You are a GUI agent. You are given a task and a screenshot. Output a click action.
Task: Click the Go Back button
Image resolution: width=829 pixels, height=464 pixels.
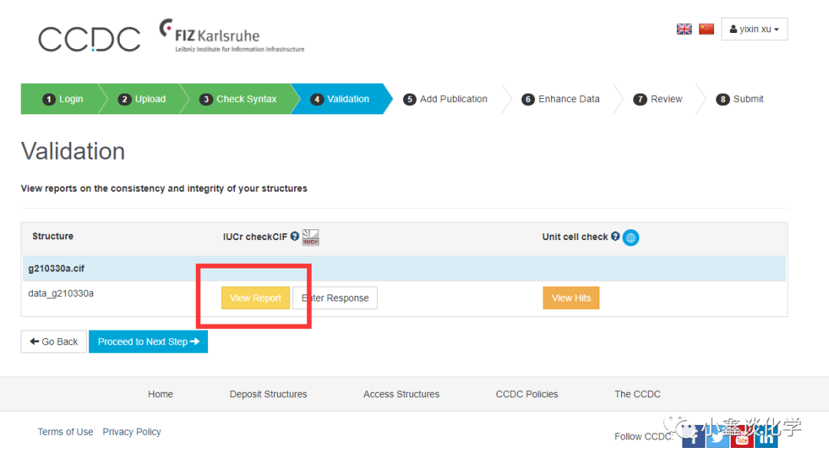point(54,342)
